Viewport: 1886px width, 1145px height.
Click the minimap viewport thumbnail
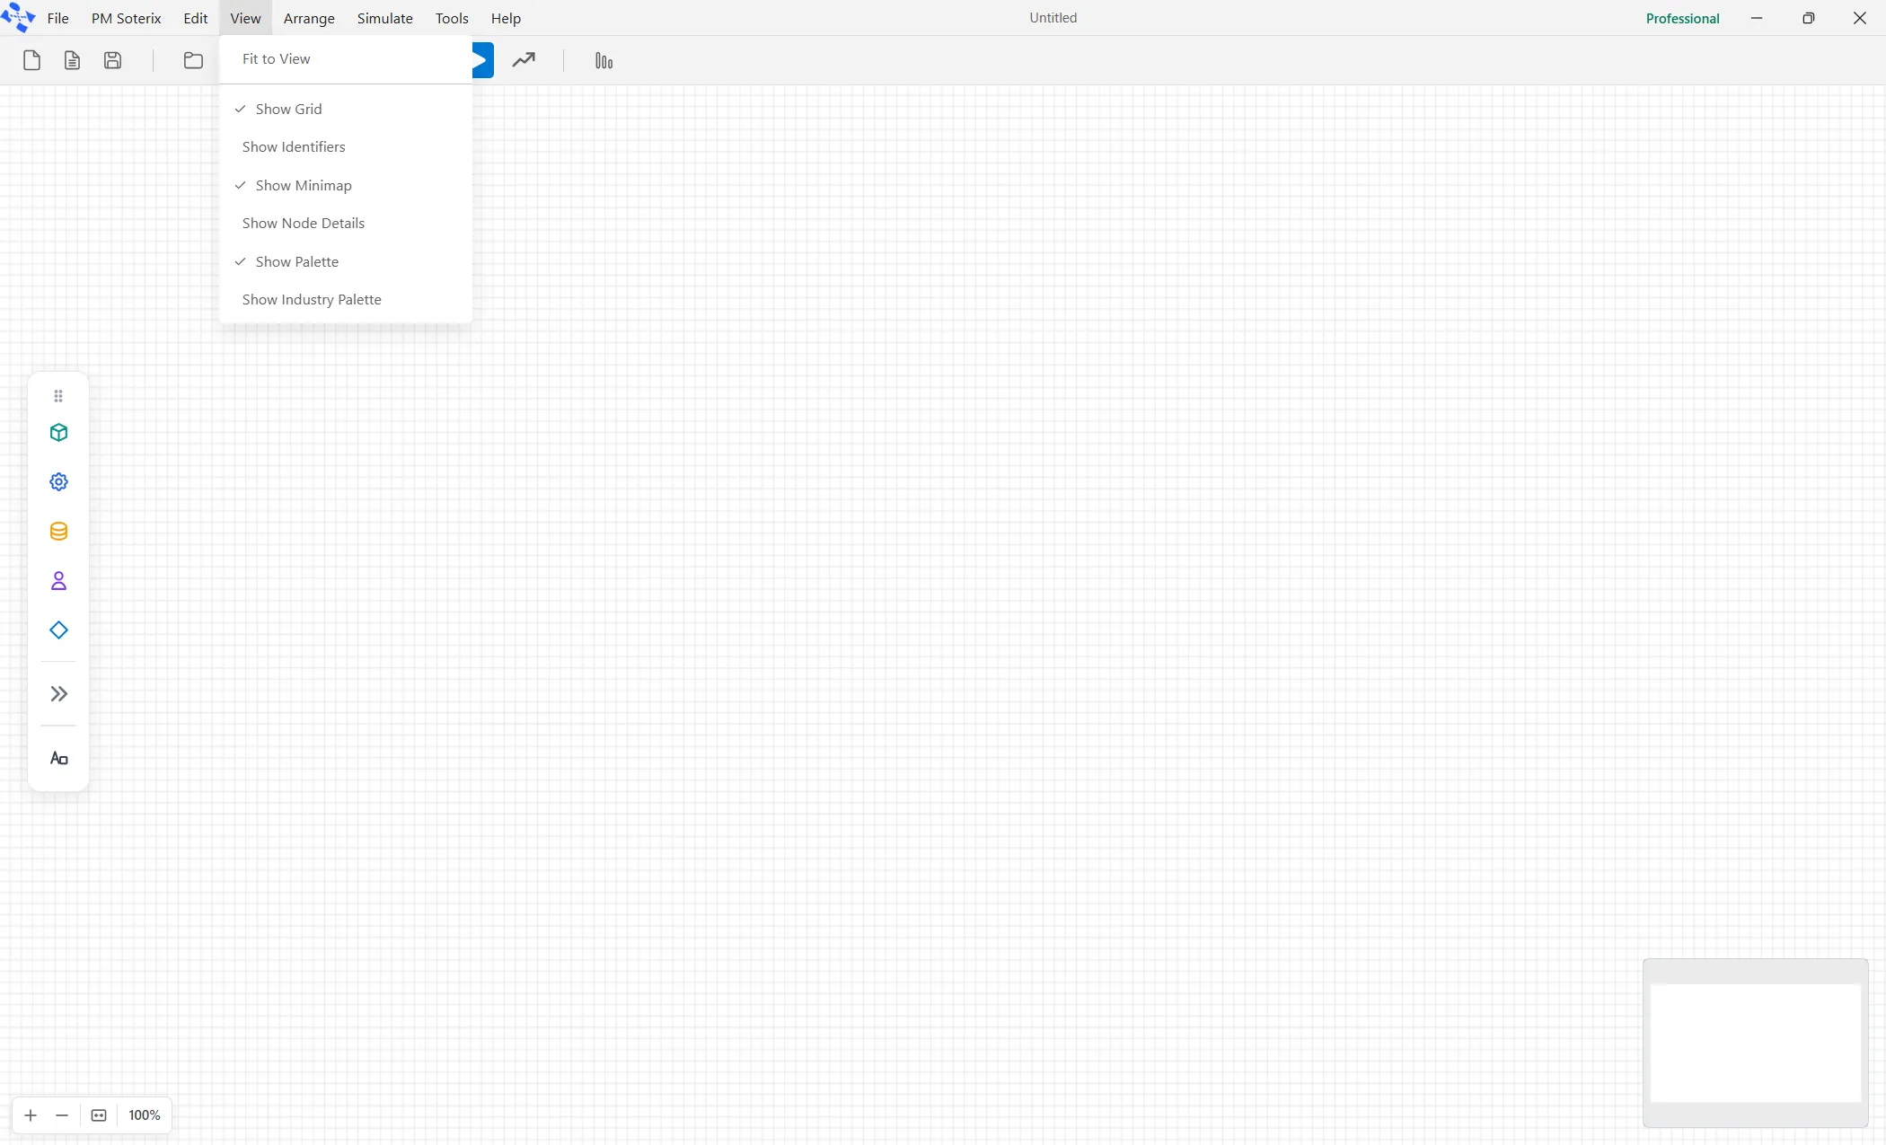coord(1755,1043)
